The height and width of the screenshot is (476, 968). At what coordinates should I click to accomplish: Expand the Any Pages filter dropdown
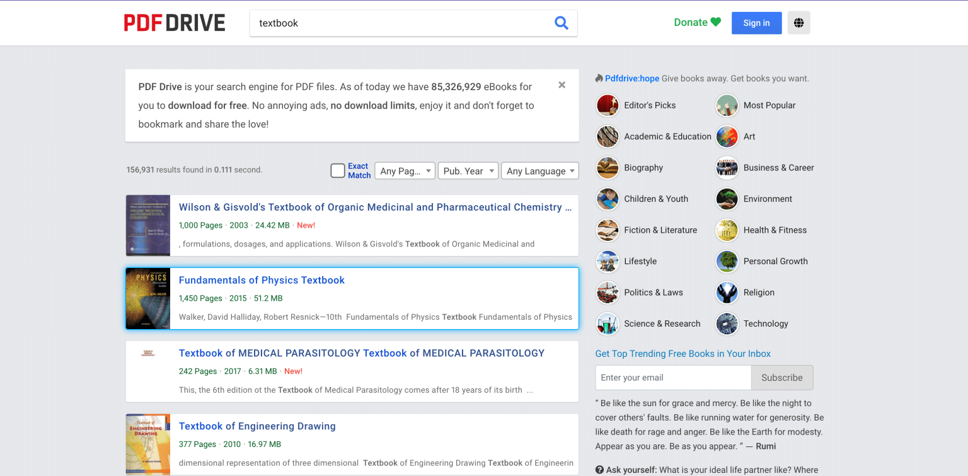(405, 171)
